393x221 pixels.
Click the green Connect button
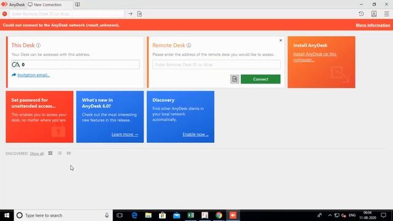[260, 79]
